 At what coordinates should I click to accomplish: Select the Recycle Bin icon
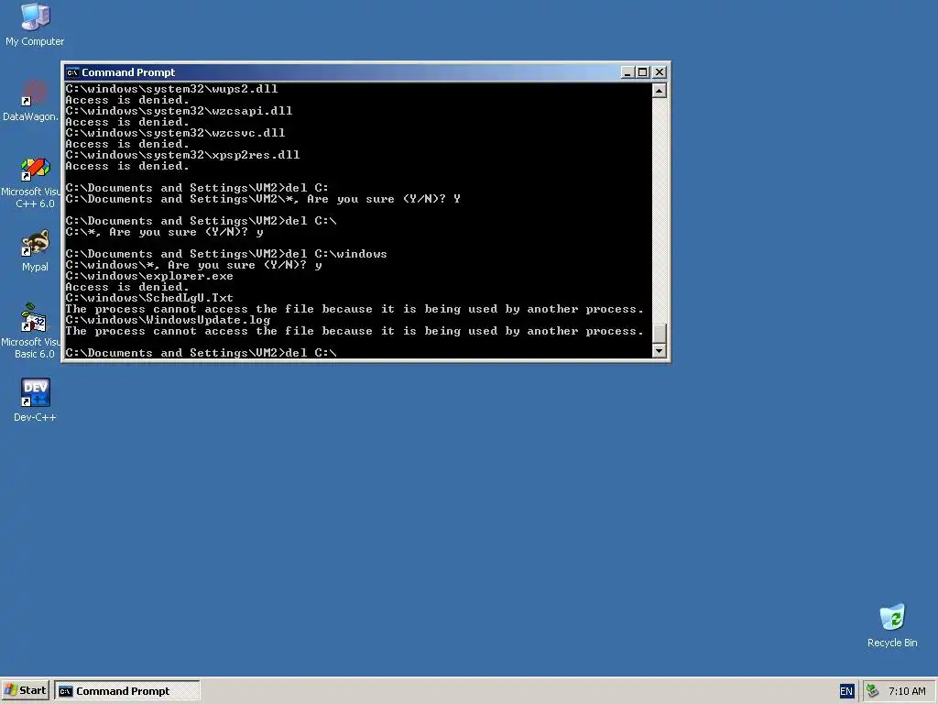(x=892, y=625)
